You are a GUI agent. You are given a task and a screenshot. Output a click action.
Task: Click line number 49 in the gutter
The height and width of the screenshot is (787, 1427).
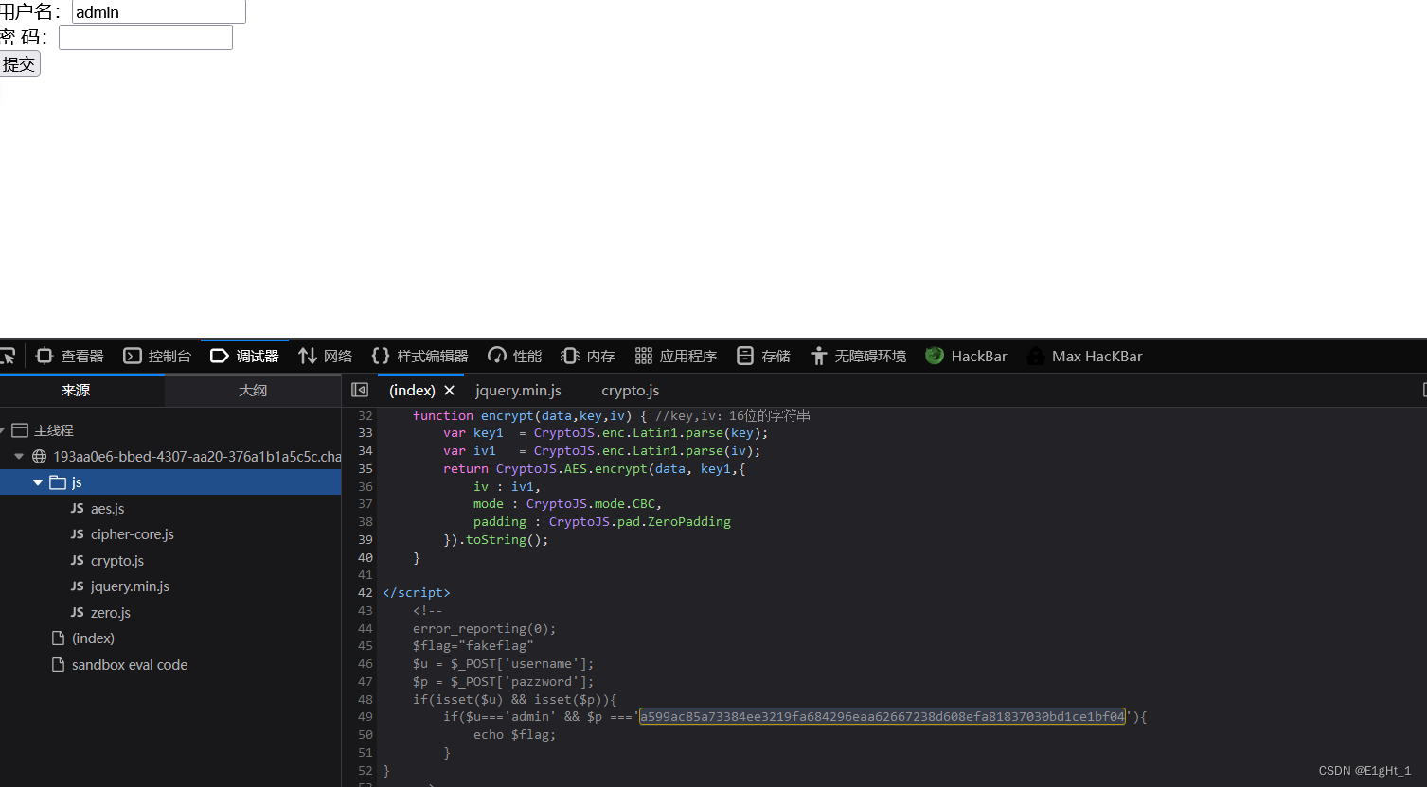(x=366, y=716)
